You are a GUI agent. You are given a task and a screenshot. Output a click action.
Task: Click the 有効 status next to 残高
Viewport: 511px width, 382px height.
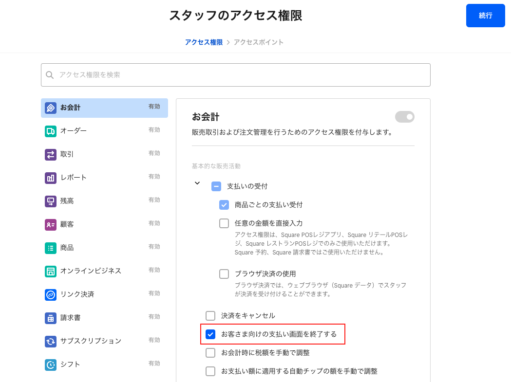pos(154,200)
